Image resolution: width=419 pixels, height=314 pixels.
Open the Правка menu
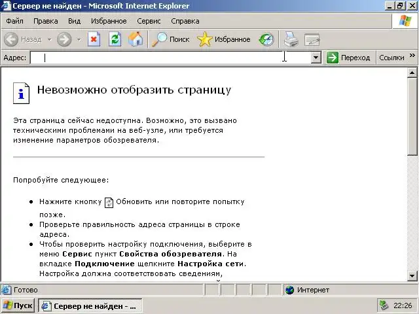(45, 21)
